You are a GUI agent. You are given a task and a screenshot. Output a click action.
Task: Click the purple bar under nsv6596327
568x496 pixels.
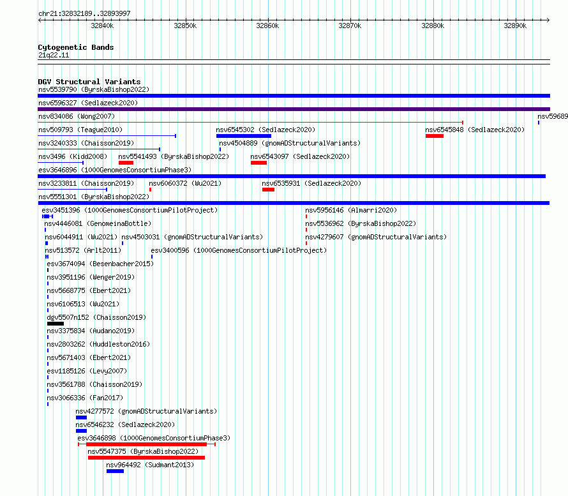tap(294, 109)
